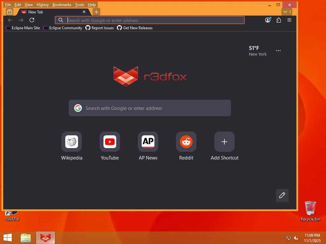Viewport: 326px width, 244px height.
Task: Click the 51°F New York weather
Action: click(x=258, y=51)
